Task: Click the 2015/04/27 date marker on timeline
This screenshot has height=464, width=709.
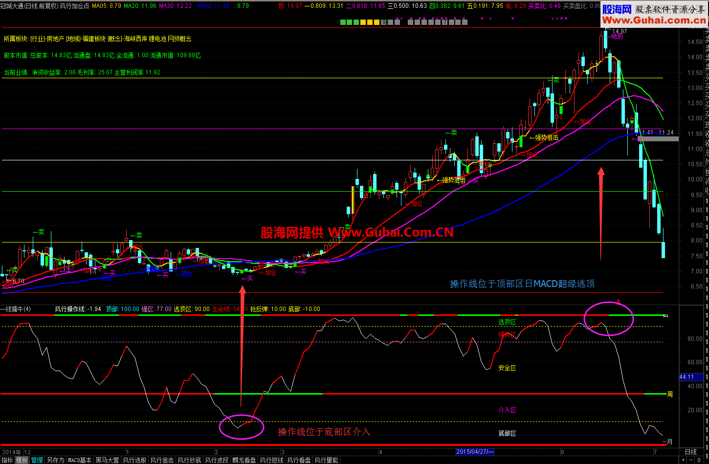Action: (x=475, y=452)
